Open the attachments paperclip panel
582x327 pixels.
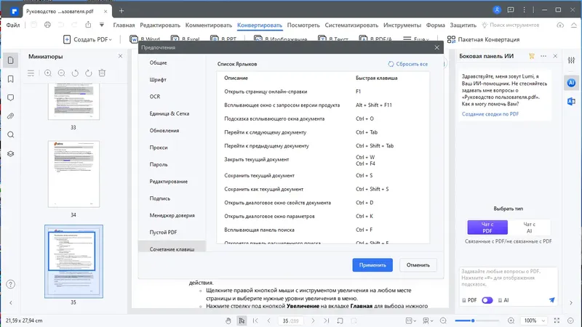pyautogui.click(x=10, y=116)
